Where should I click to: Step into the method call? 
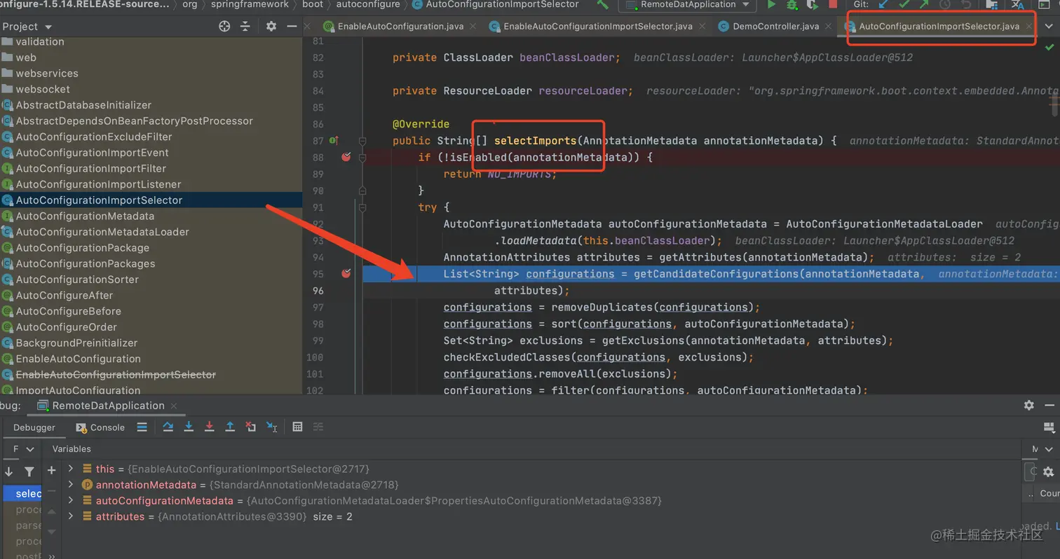(x=189, y=427)
